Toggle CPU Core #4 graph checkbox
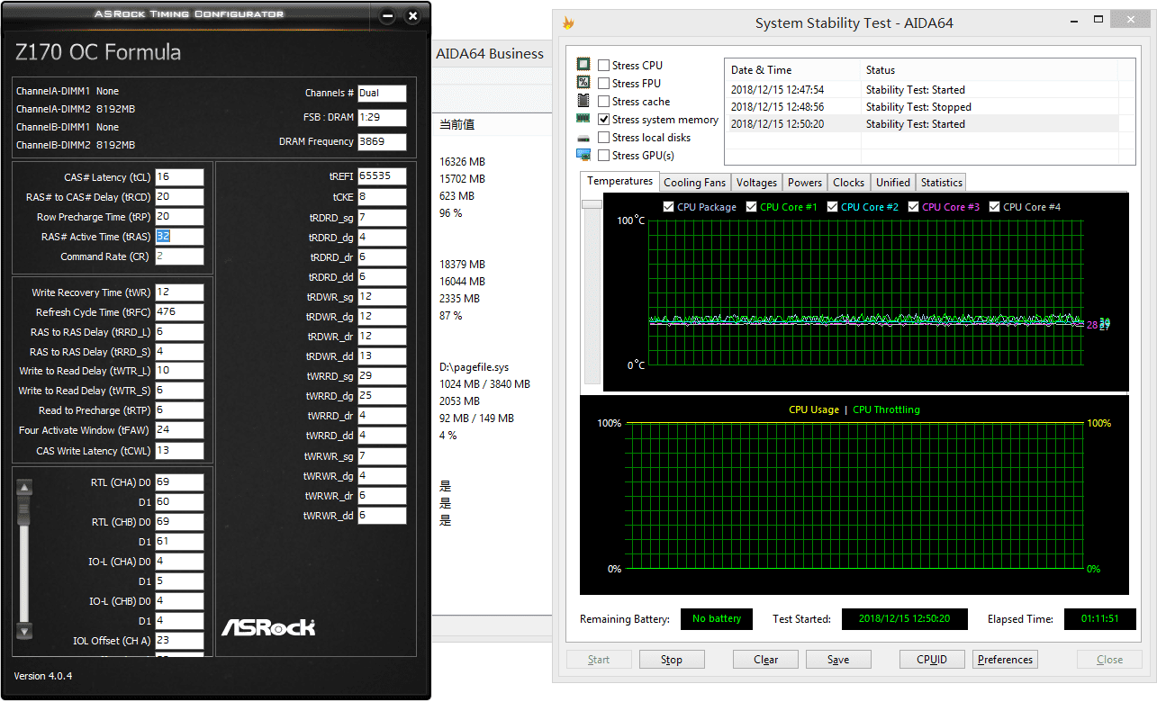The height and width of the screenshot is (702, 1157). (994, 207)
